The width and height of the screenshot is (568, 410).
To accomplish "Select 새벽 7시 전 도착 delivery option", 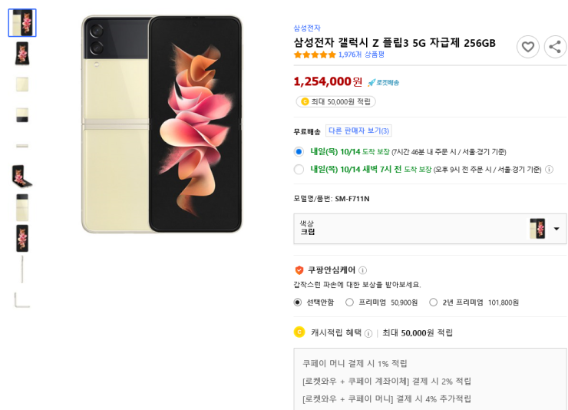I will (x=299, y=170).
